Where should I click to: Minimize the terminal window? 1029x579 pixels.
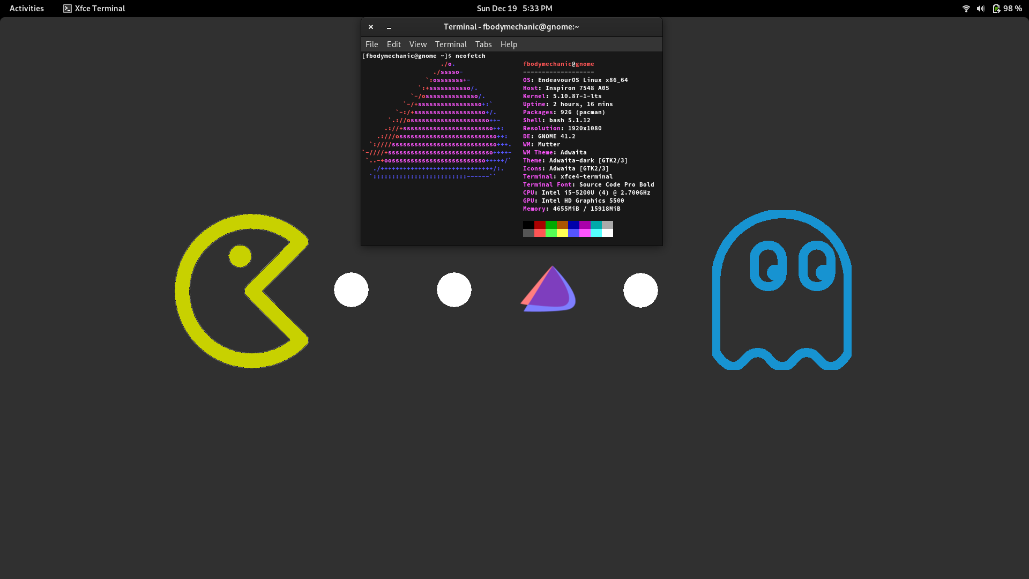389,27
